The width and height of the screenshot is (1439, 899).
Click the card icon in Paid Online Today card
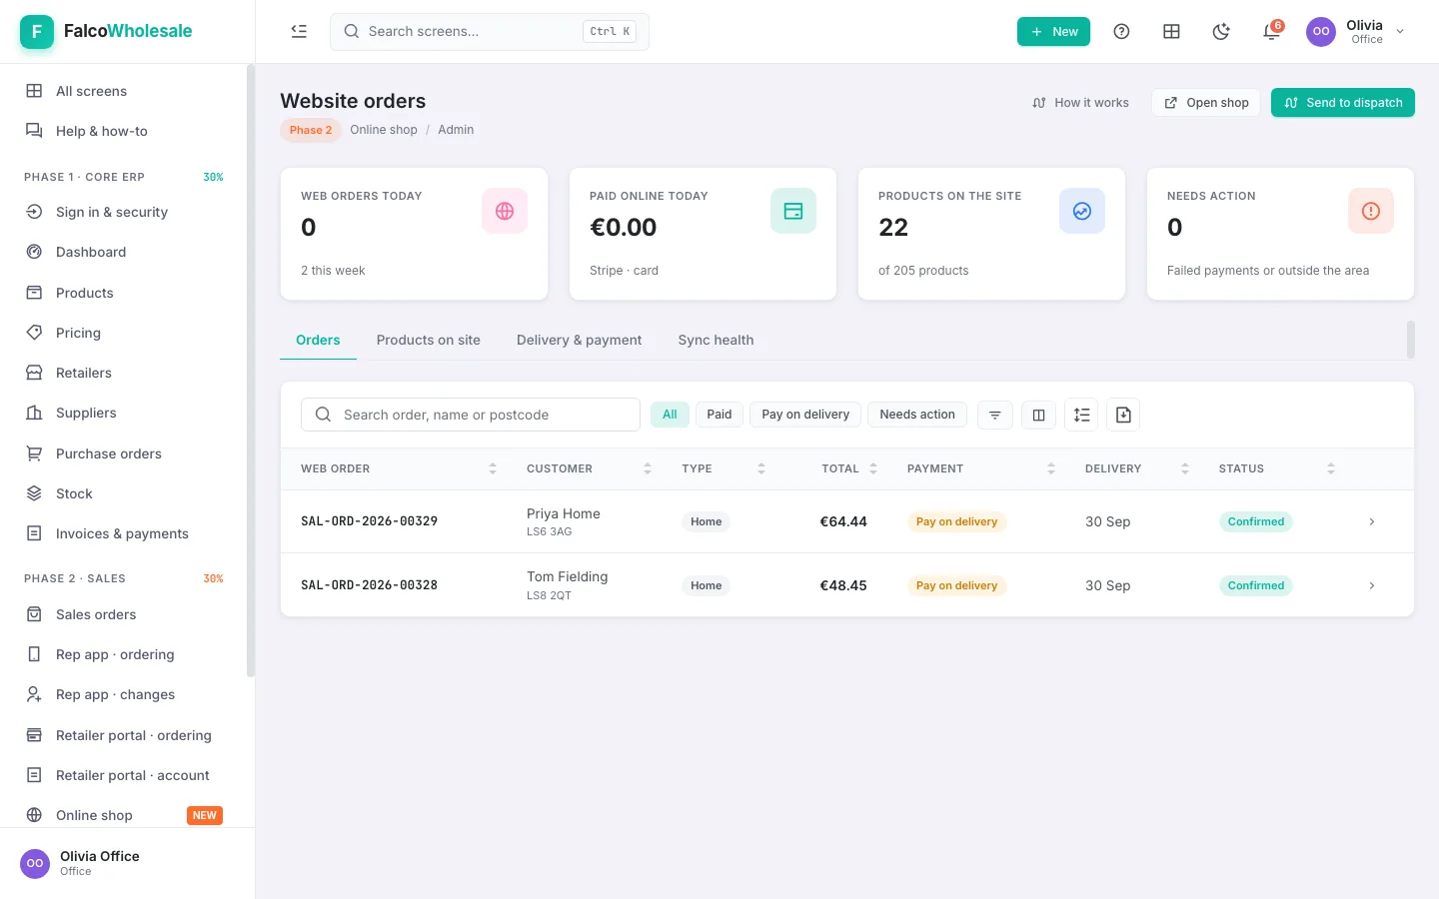click(x=793, y=211)
